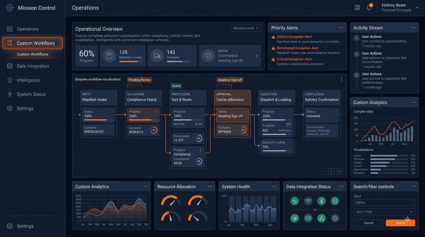Click the Deliveos truck icon
The image size is (425, 237).
click(x=157, y=56)
